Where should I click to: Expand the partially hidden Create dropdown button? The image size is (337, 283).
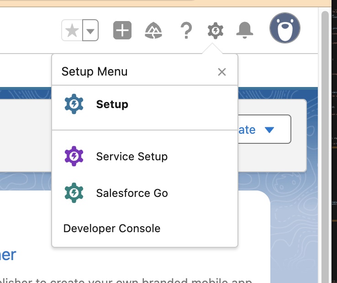pos(264,129)
